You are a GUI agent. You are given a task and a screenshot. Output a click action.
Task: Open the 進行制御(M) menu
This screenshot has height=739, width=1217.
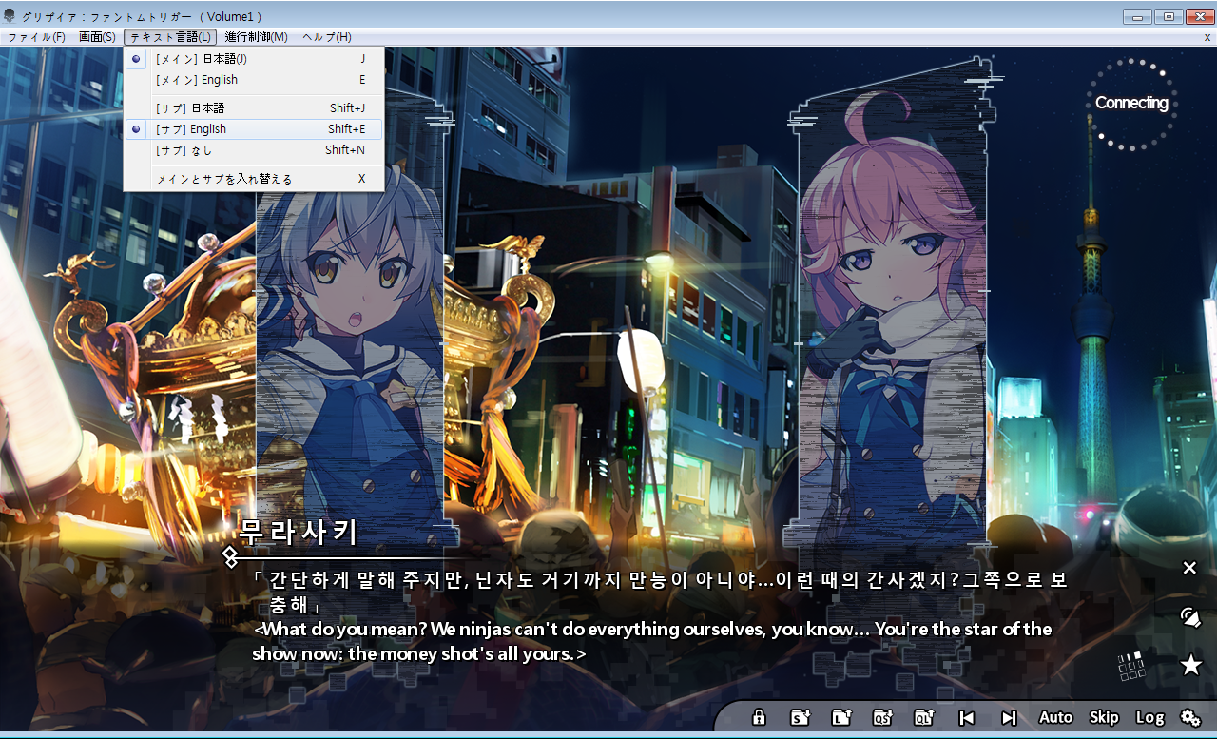257,37
